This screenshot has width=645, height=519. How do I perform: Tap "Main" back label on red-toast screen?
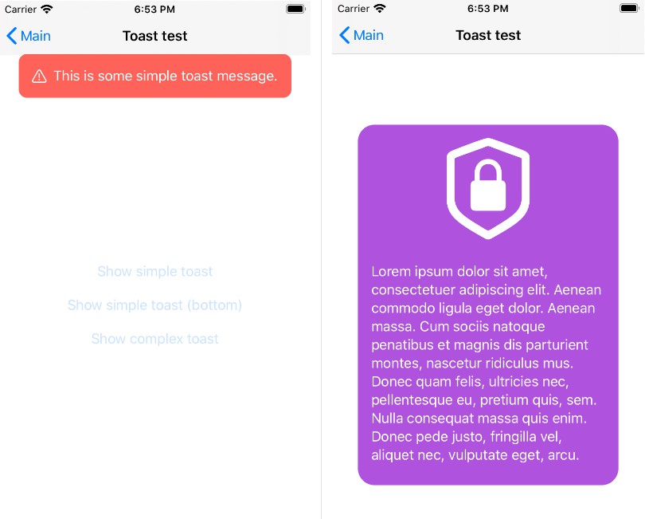point(36,36)
